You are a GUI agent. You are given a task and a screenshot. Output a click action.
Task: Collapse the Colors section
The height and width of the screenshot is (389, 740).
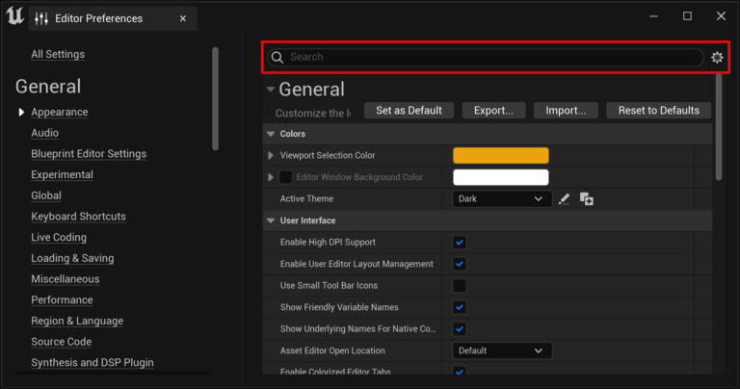click(271, 134)
